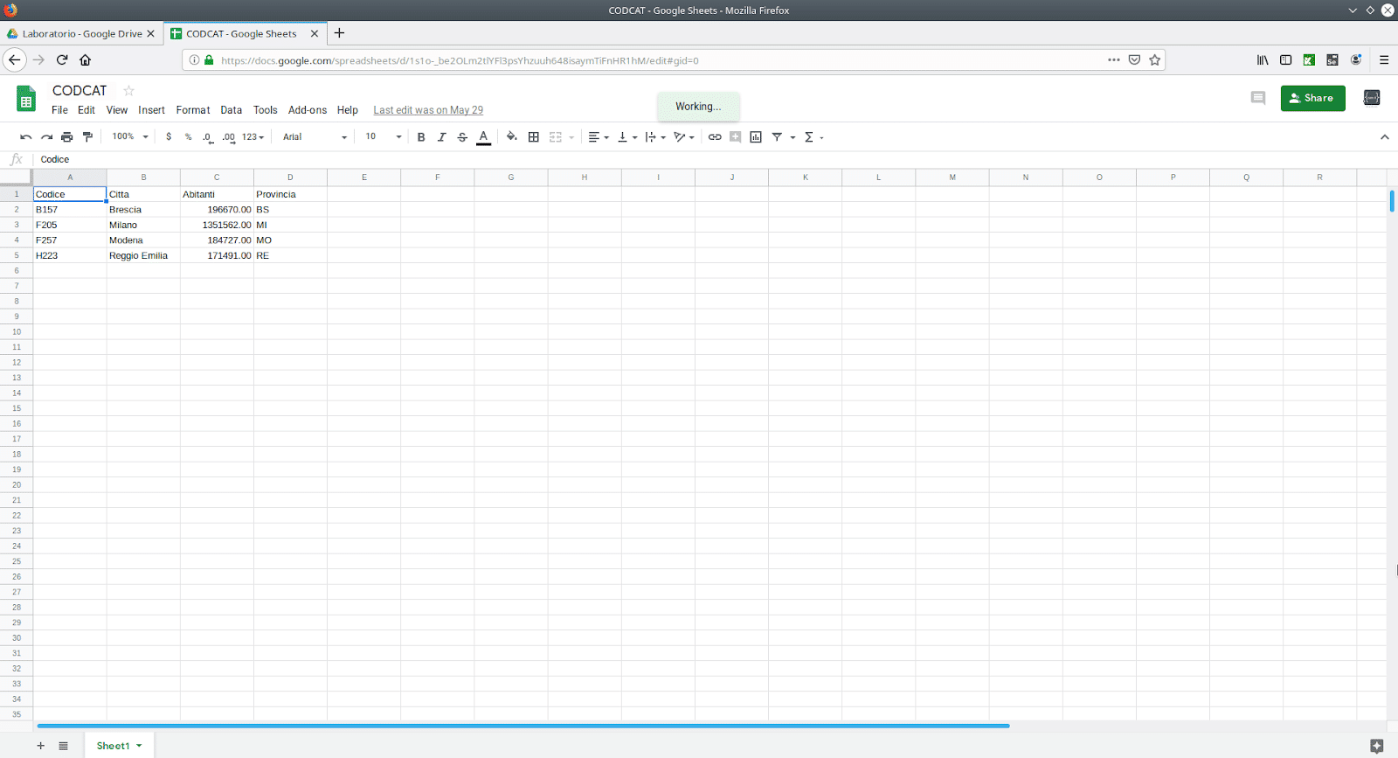This screenshot has width=1398, height=758.
Task: Select column C header
Action: 217,177
